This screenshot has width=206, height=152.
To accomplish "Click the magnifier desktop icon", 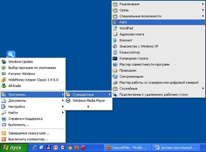I will [11, 54].
